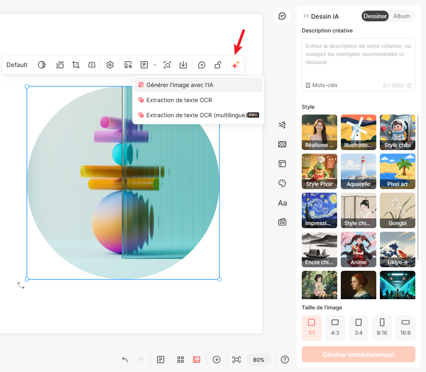426x372 pixels.
Task: Select the Anime style thumbnail
Action: point(359,249)
